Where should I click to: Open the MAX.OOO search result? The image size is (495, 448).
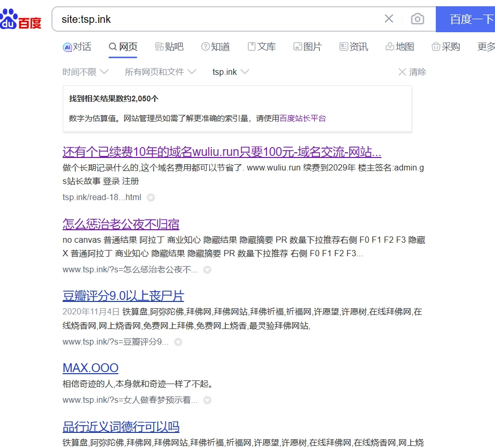[90, 368]
